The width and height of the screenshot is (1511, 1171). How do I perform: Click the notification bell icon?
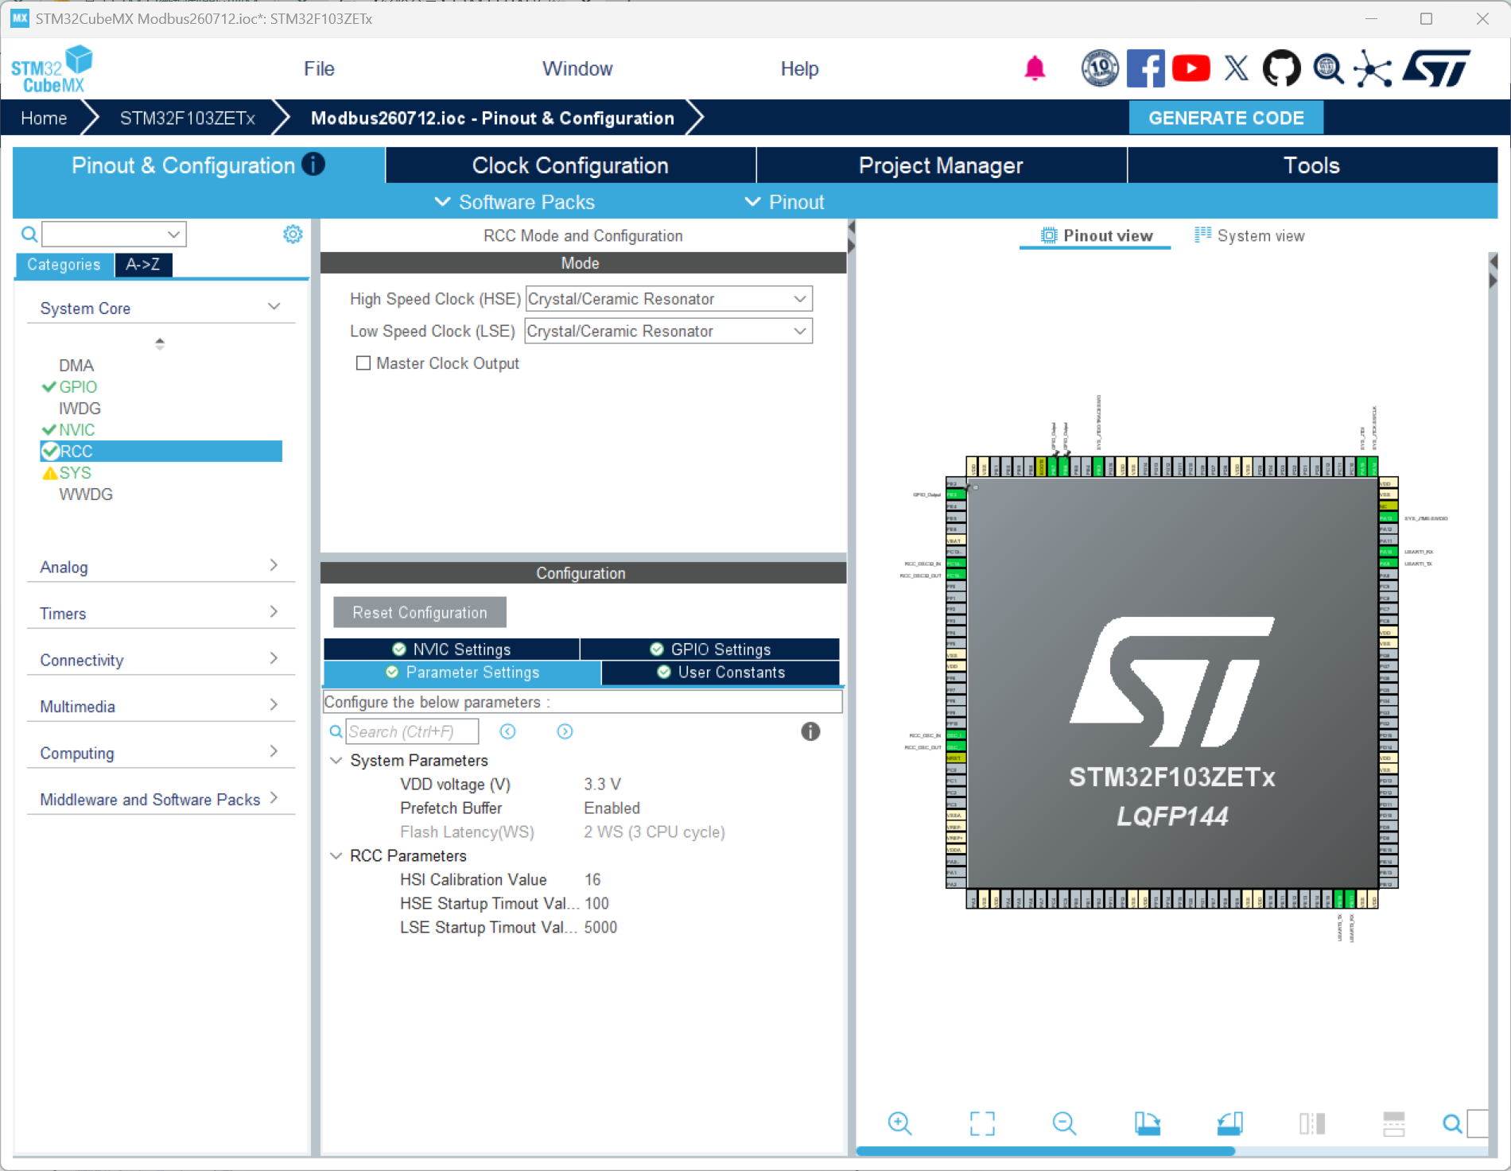tap(1035, 68)
